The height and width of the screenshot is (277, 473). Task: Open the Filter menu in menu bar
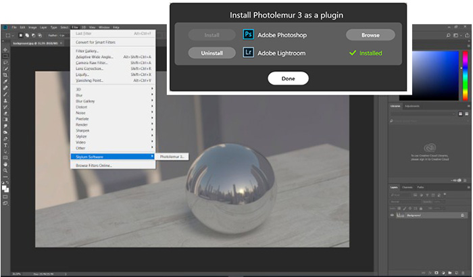[x=75, y=27]
